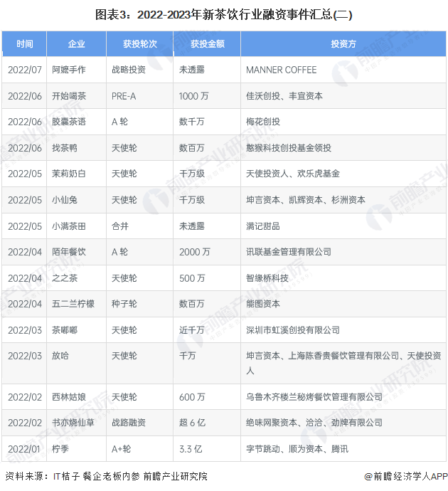Viewport: 448px width, 491px height.
Task: Click the 企业 column header
Action: 76,44
